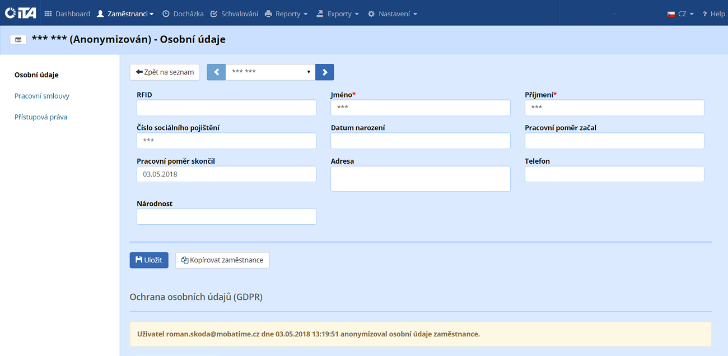728x356 pixels.
Task: Open Přístupová práva in sidebar
Action: coord(41,117)
